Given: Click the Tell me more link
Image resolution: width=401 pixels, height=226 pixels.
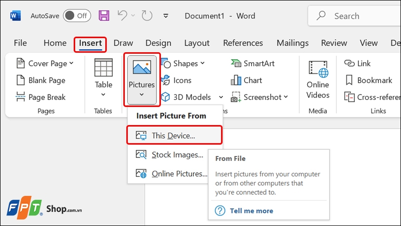Looking at the screenshot, I should [x=252, y=211].
